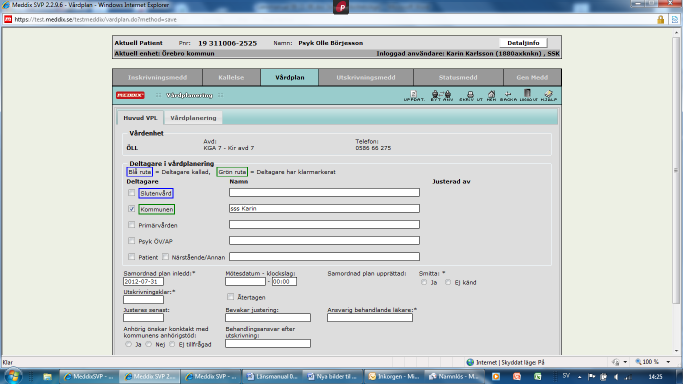This screenshot has height=384, width=683.
Task: Open PowerPoint icon in taskbar
Action: click(x=517, y=376)
